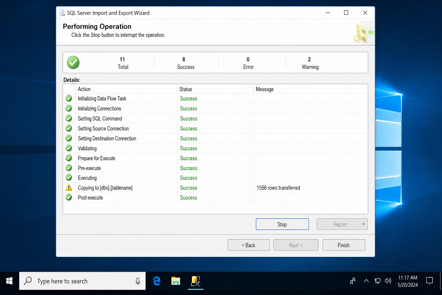Click the Finish button

344,245
